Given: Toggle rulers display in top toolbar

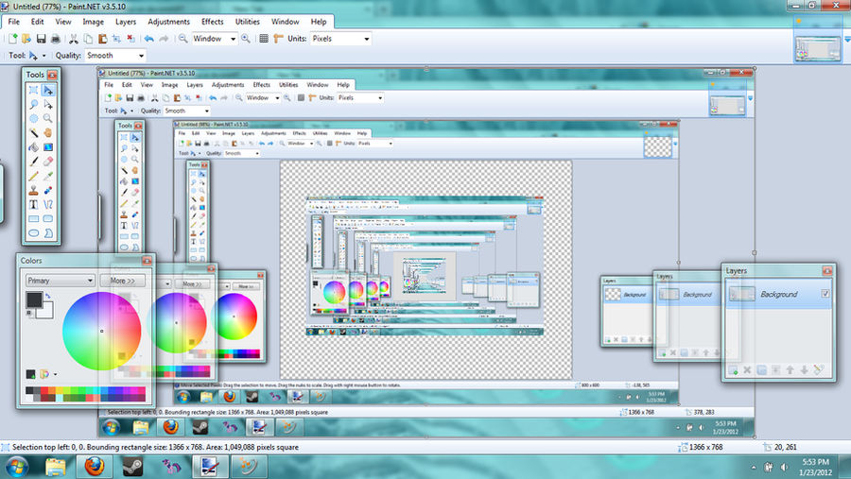Looking at the screenshot, I should pyautogui.click(x=278, y=39).
